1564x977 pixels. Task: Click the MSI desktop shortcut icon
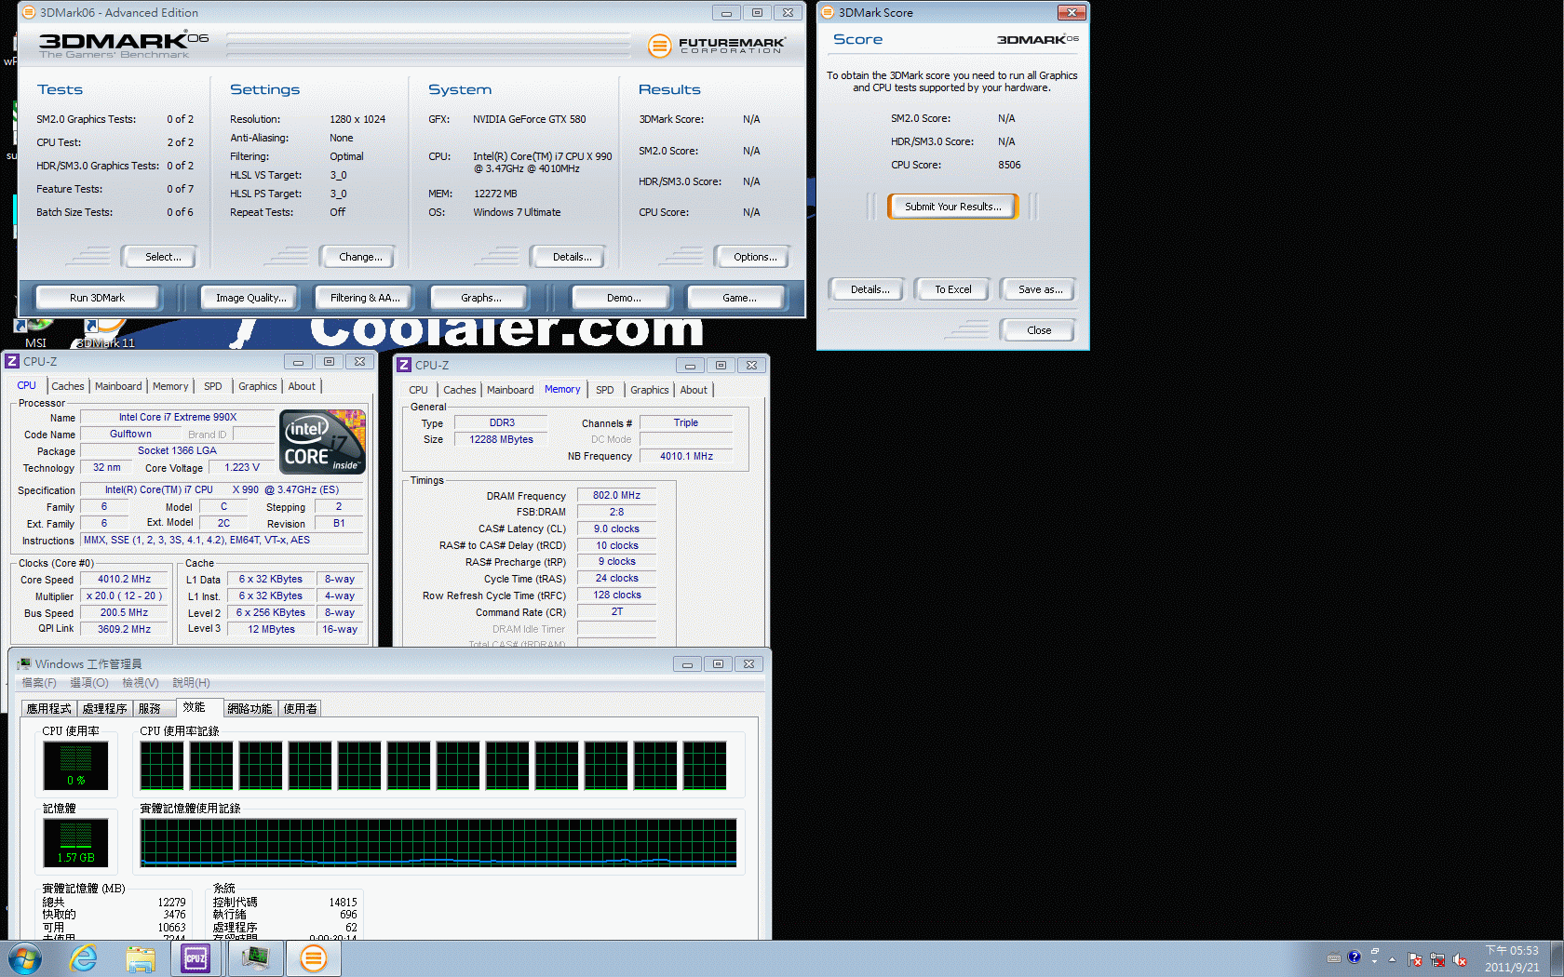coord(35,333)
